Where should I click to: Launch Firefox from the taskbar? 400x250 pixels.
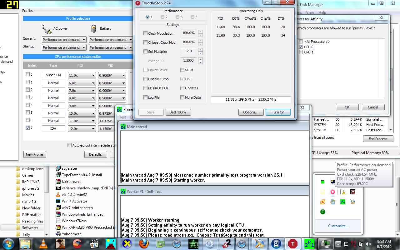coord(144,243)
